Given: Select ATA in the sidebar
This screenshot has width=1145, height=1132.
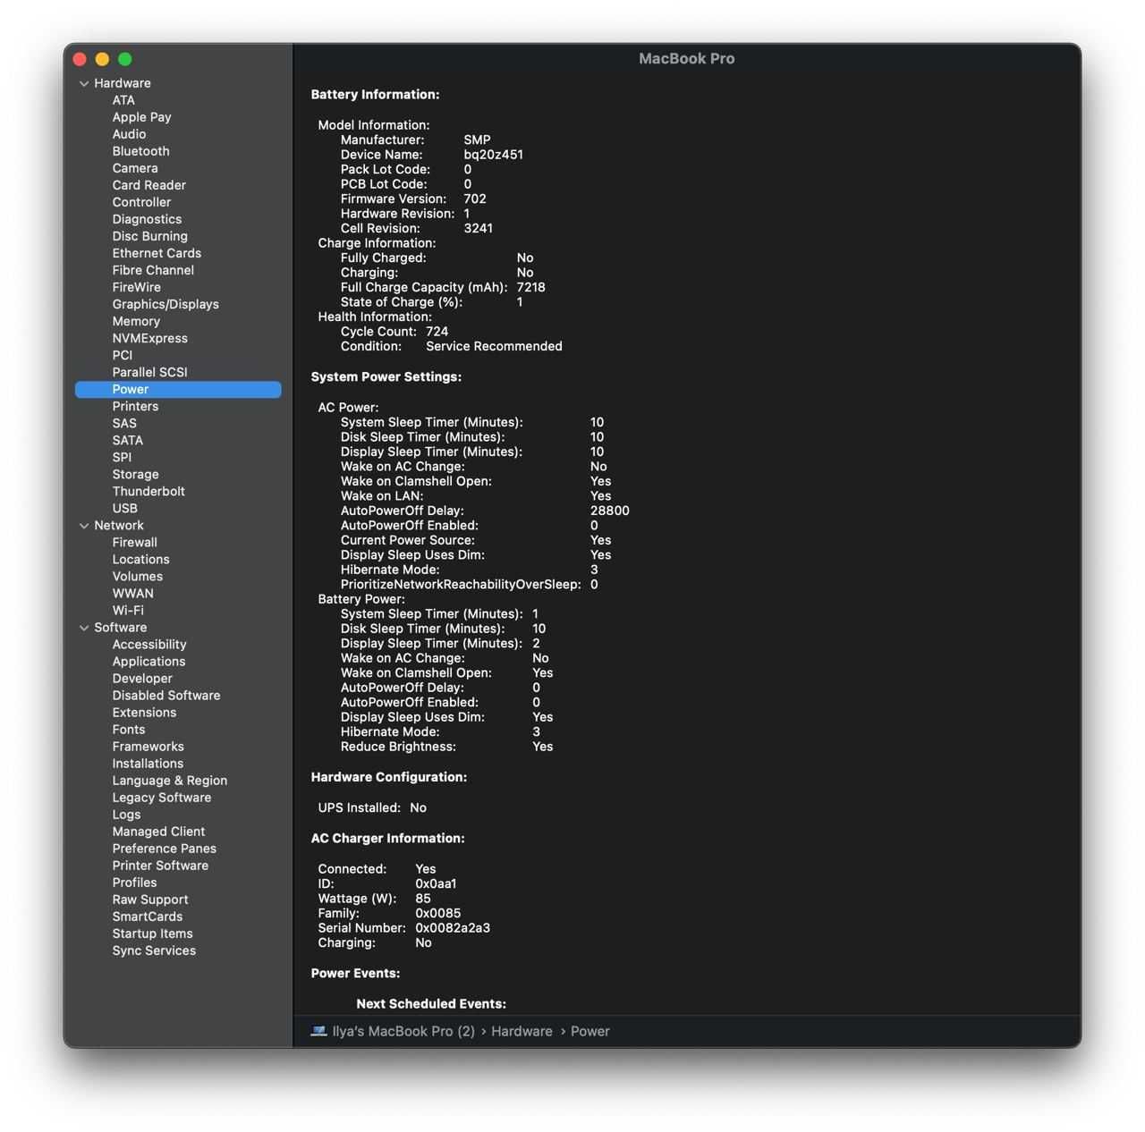Looking at the screenshot, I should [x=123, y=100].
